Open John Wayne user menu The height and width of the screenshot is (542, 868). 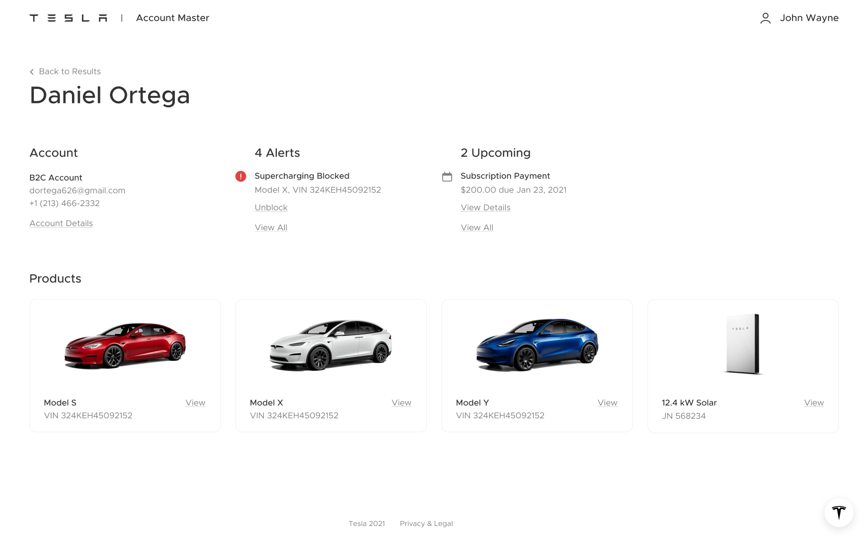point(809,18)
